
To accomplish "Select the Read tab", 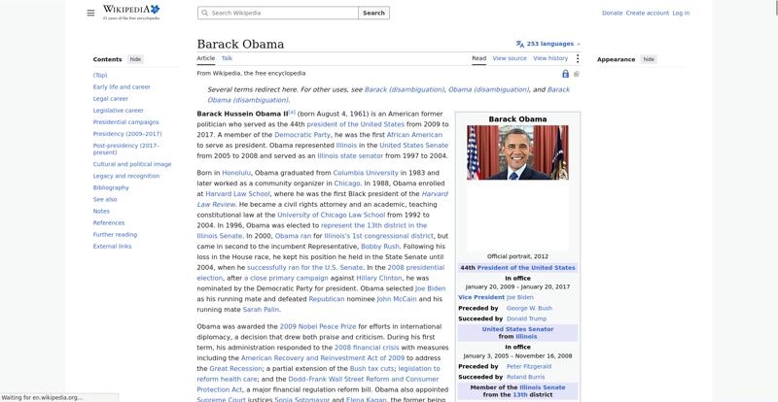I will click(x=478, y=58).
